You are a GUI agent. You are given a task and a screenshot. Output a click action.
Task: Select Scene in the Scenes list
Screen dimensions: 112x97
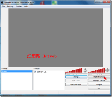point(17,71)
